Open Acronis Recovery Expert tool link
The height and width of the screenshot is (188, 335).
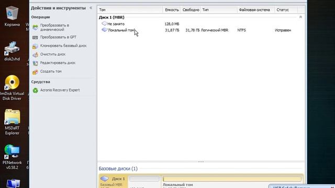(60, 90)
